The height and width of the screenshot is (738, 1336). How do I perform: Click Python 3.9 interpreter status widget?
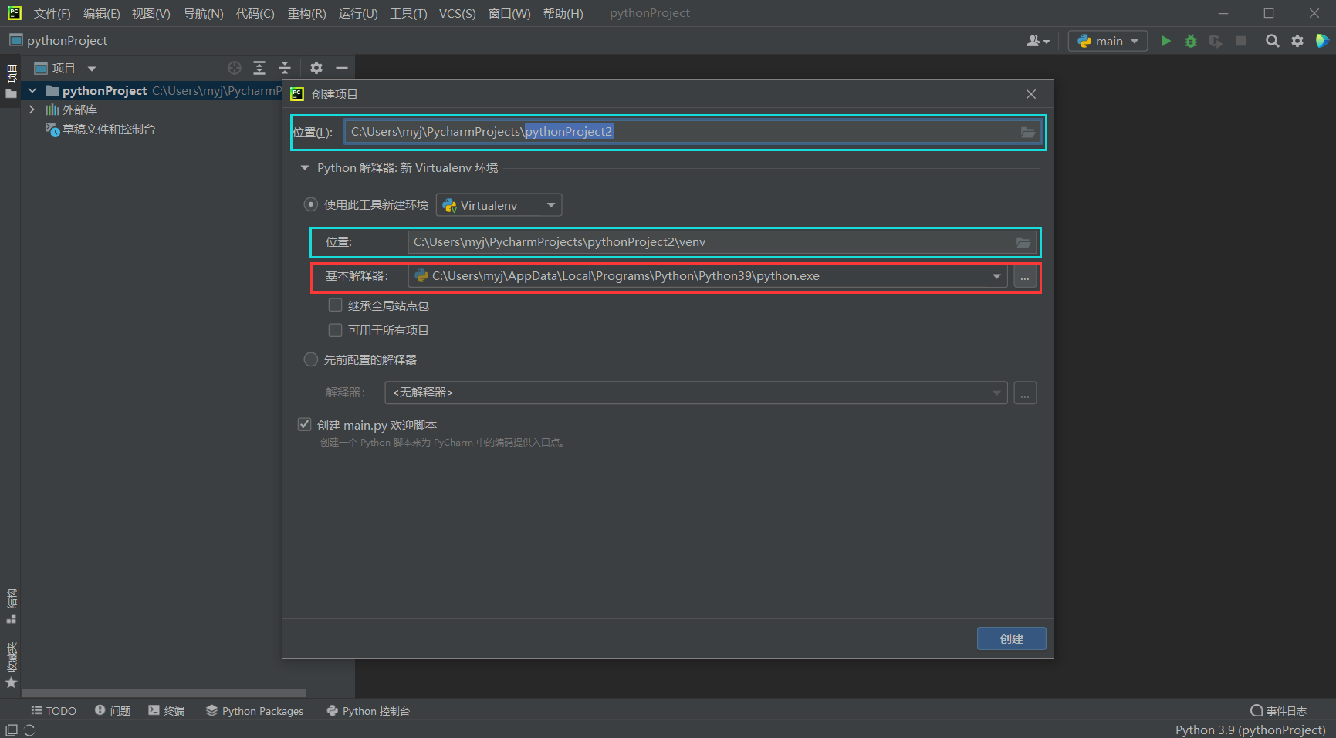pos(1250,730)
